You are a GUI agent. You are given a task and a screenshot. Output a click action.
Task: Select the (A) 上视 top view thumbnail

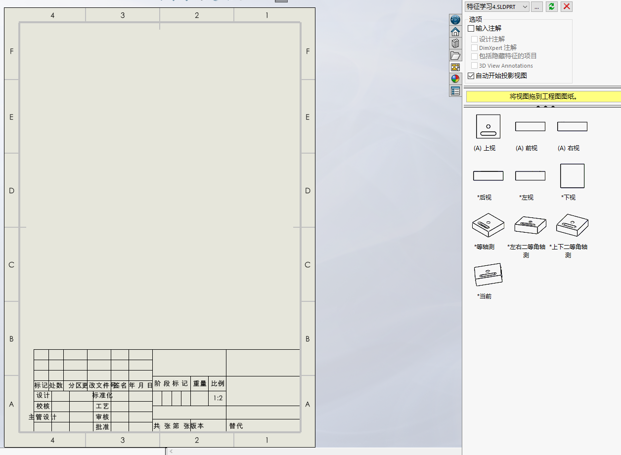click(x=488, y=126)
